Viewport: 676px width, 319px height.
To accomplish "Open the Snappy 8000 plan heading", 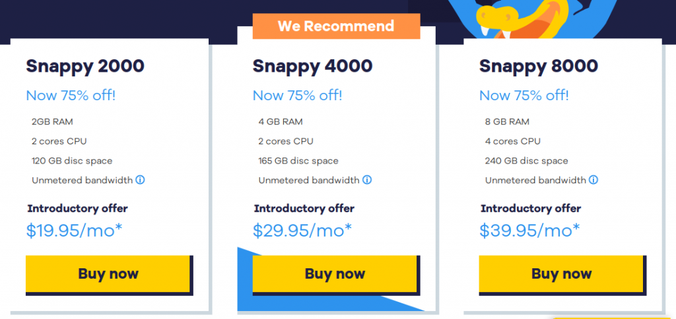I will pos(539,66).
